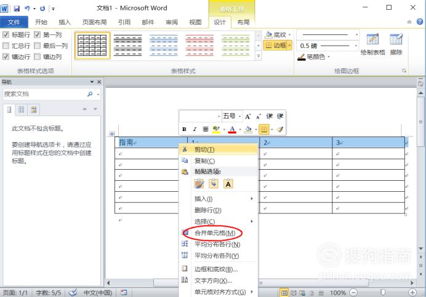Click the Shrink Font icon in mini toolbar
This screenshot has height=297, width=426.
tap(259, 116)
